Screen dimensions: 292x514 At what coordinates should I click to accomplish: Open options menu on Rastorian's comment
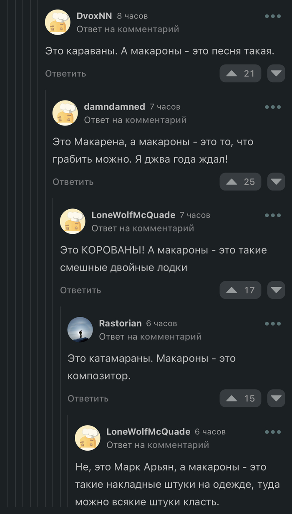point(273,324)
